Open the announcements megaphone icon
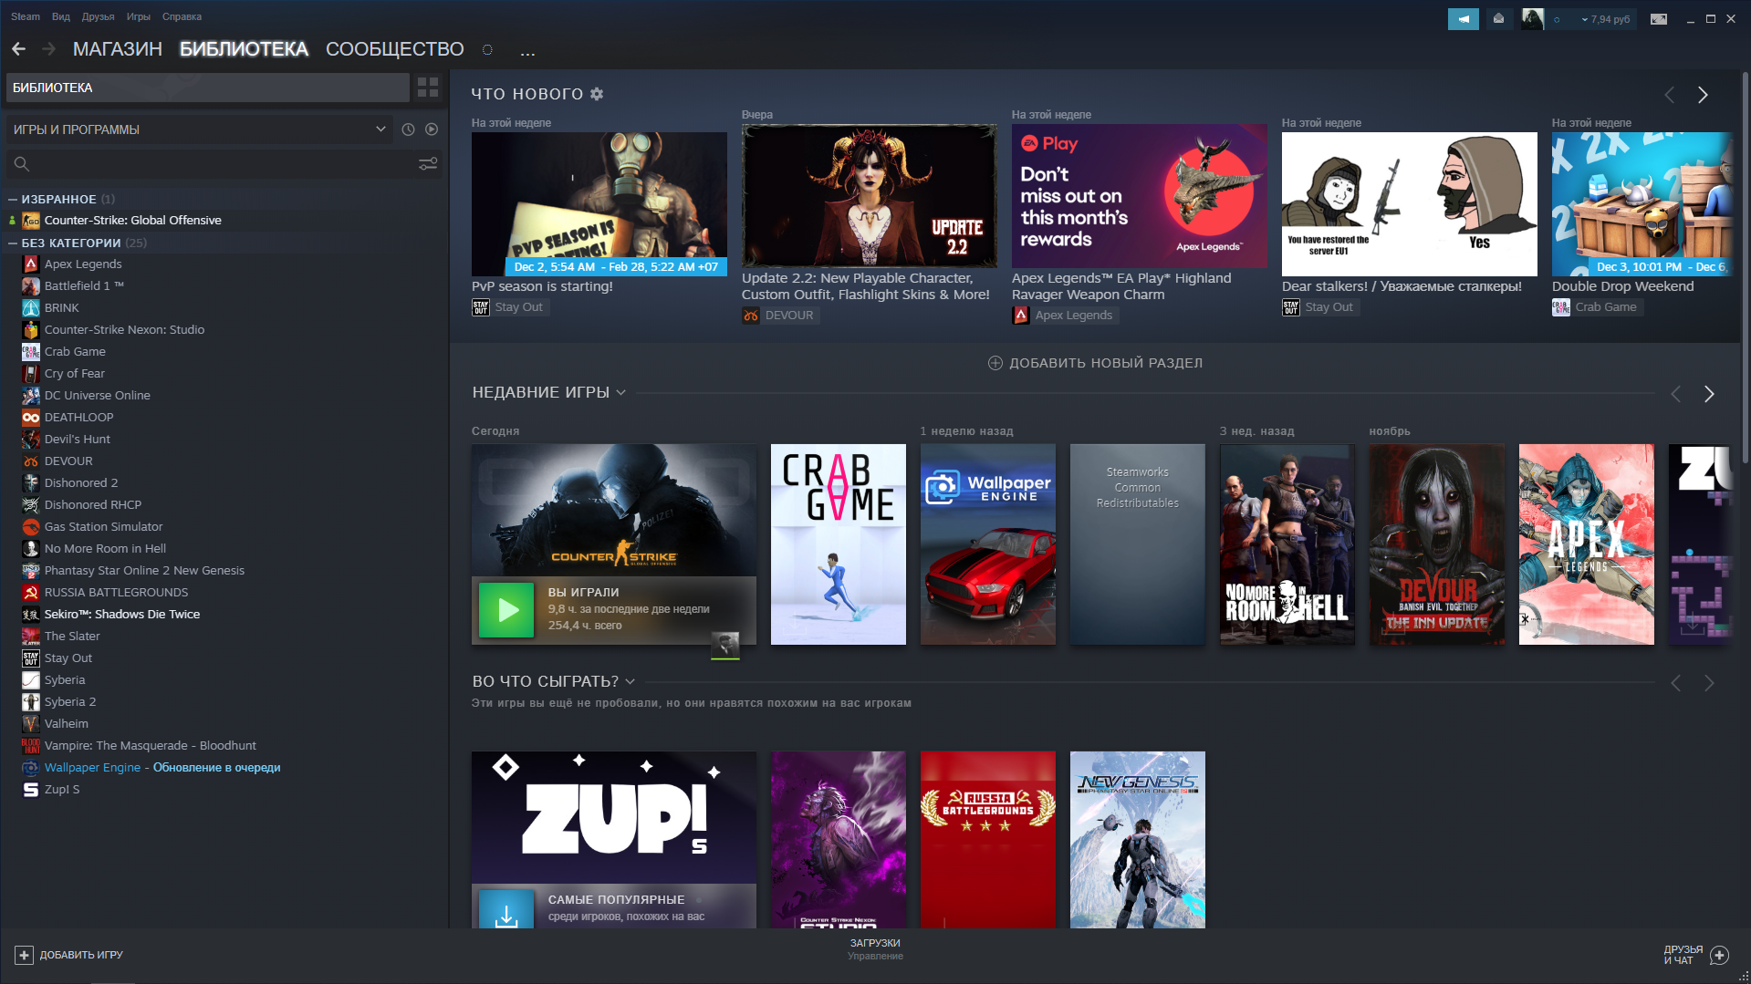 point(1463,19)
